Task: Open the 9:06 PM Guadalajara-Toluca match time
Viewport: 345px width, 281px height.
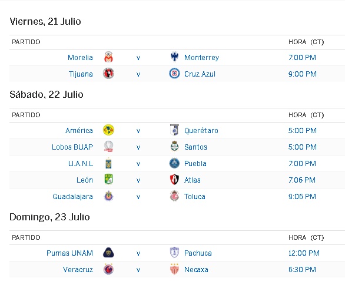Action: (x=302, y=196)
